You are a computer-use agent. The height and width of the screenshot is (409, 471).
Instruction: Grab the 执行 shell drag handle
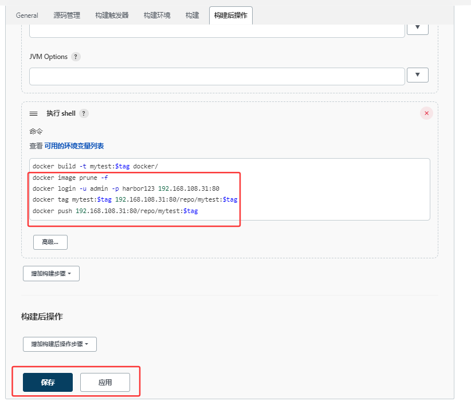point(34,113)
